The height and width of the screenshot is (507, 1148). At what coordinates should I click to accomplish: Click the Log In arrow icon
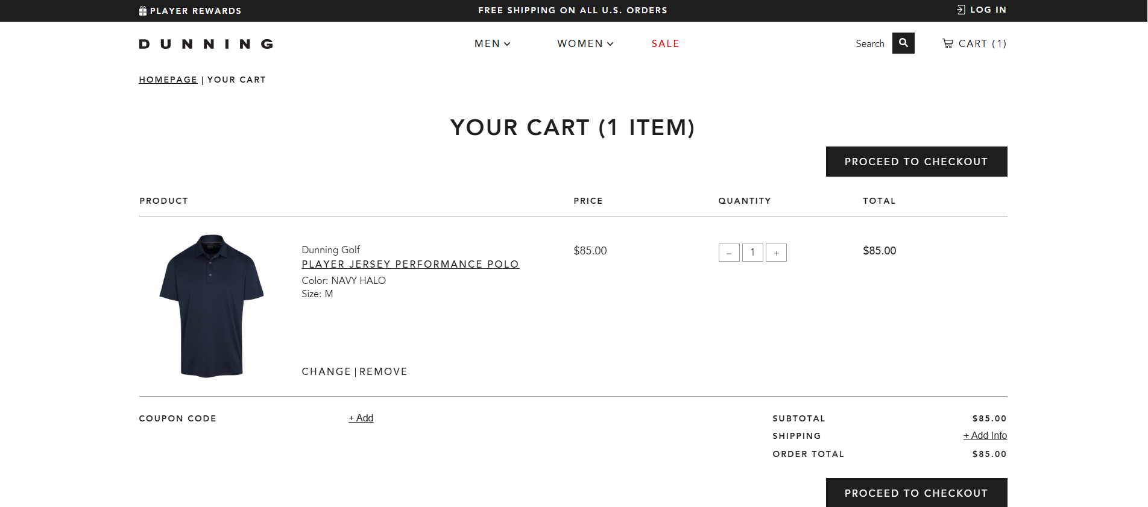(961, 10)
